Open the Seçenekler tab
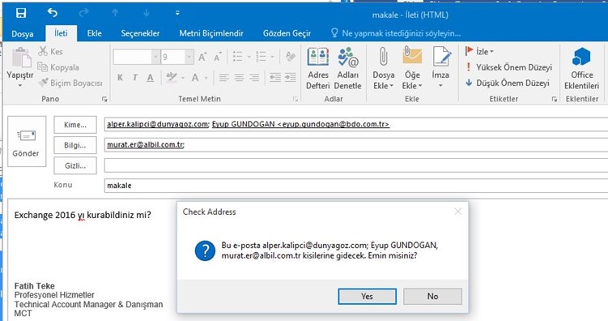This screenshot has width=608, height=321. click(140, 33)
